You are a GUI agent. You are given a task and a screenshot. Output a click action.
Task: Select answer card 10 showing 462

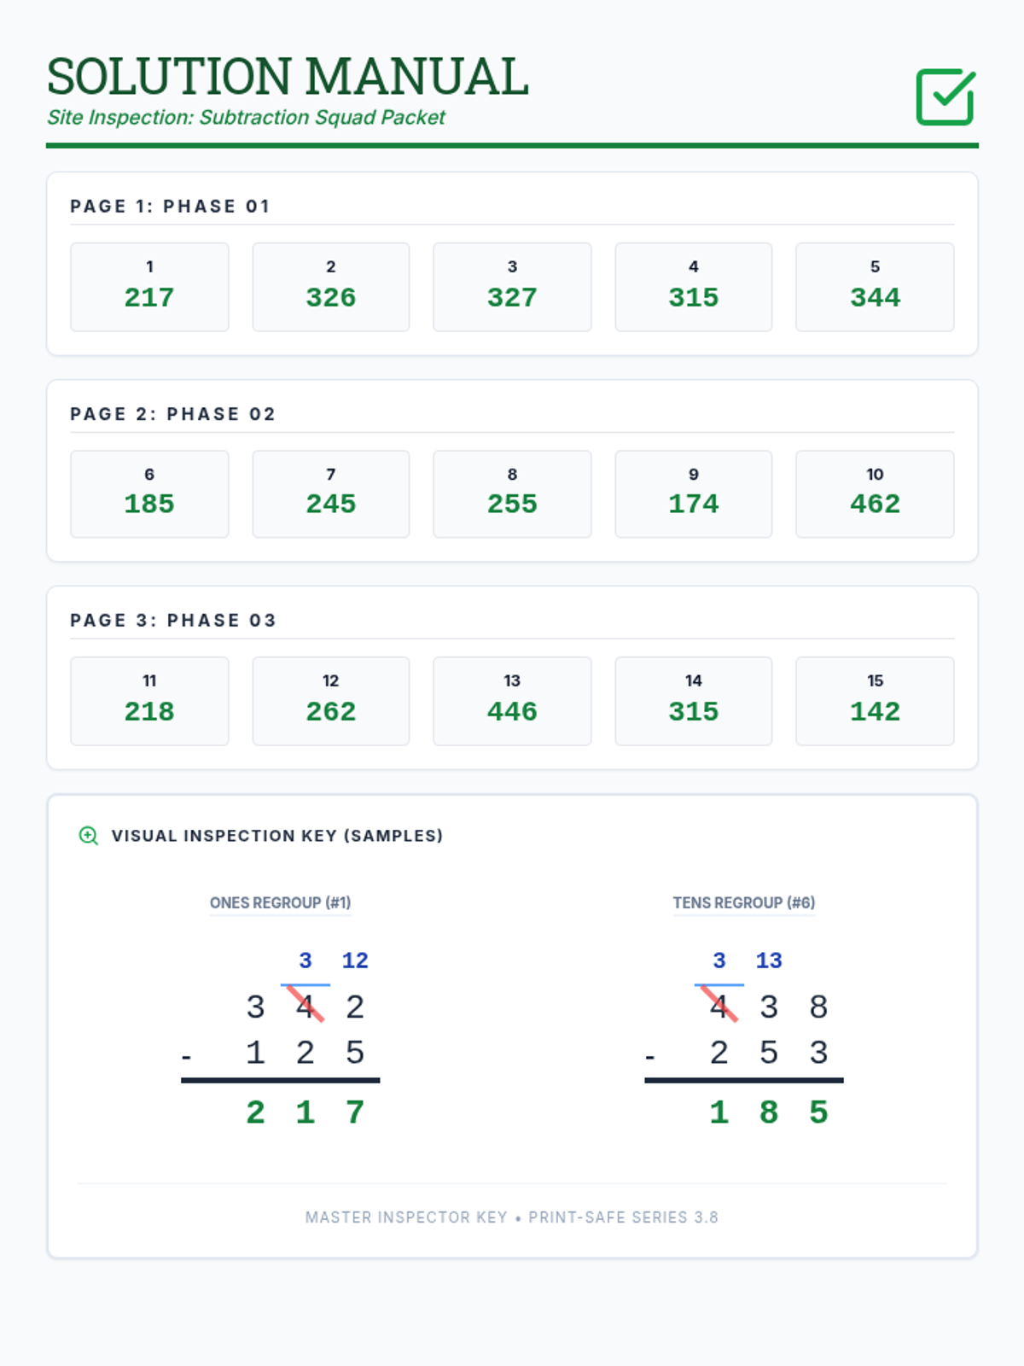pyautogui.click(x=875, y=494)
